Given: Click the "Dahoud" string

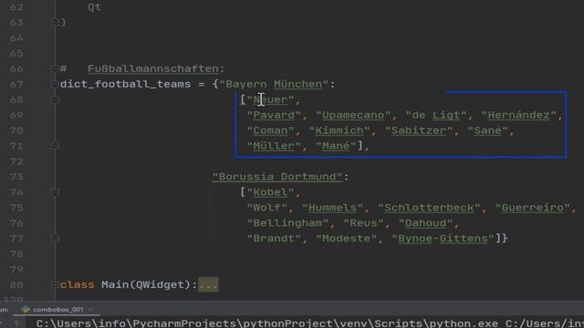Looking at the screenshot, I should point(426,223).
